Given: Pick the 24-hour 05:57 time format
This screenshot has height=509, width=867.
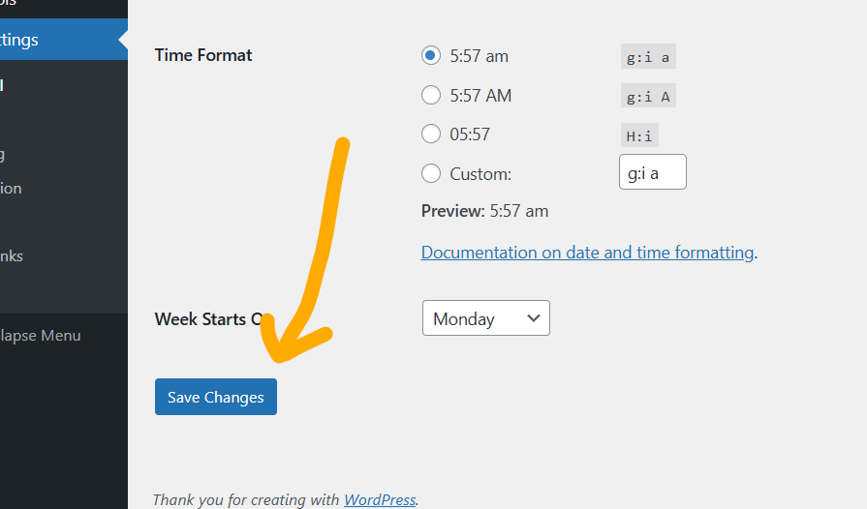Looking at the screenshot, I should pos(431,135).
